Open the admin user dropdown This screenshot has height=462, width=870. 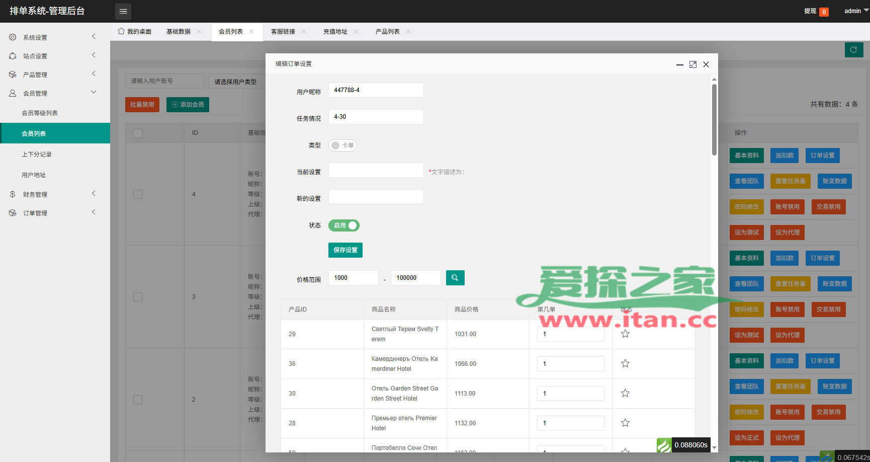point(855,11)
